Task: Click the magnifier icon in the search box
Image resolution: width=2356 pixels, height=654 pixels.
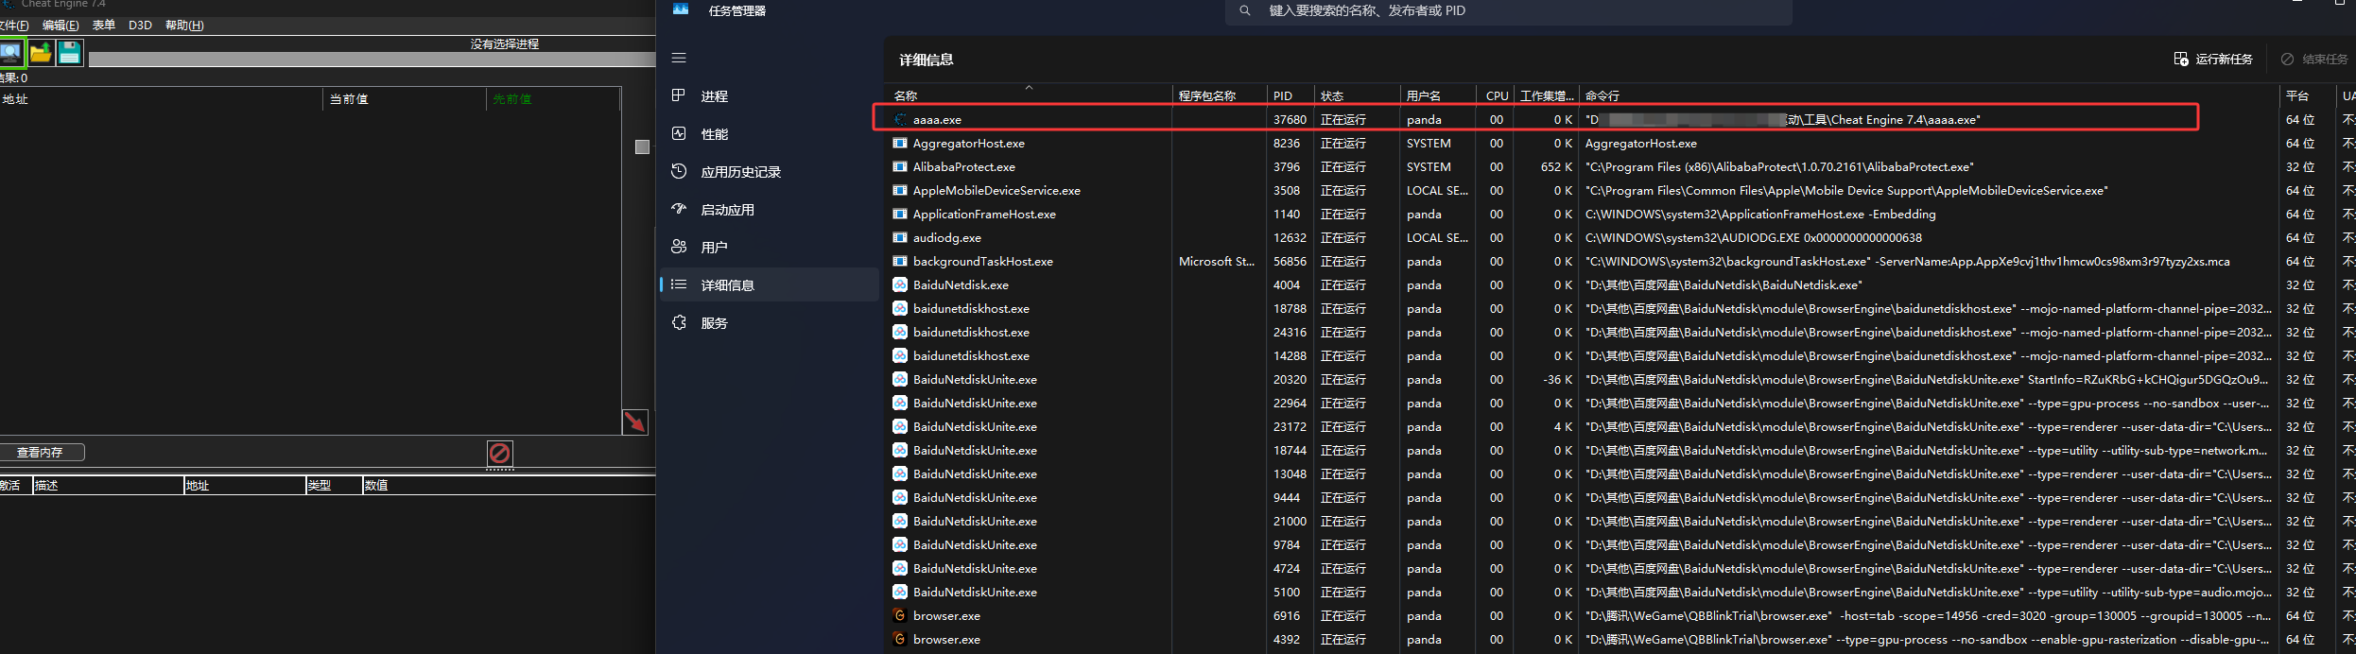Action: [1245, 10]
